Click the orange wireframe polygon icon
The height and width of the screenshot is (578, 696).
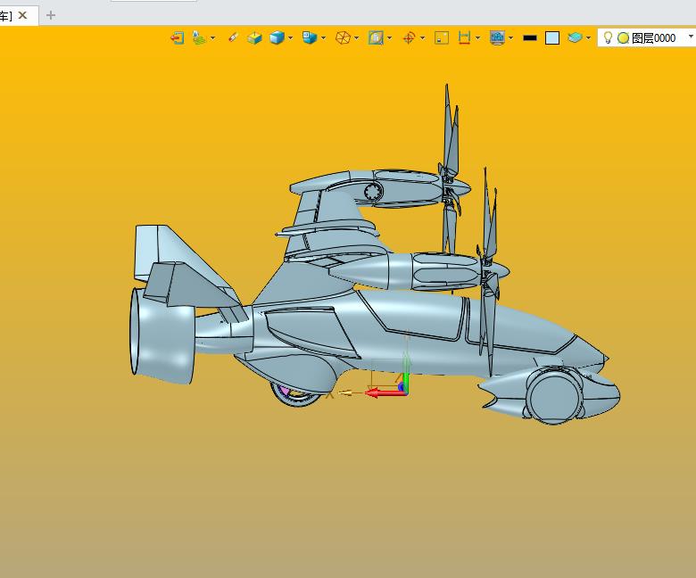(343, 37)
